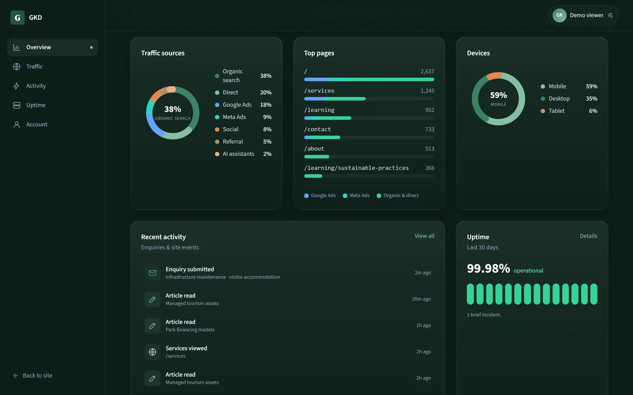633x395 pixels.
Task: Click the Meta Ads legend under Top pages
Action: coord(356,196)
